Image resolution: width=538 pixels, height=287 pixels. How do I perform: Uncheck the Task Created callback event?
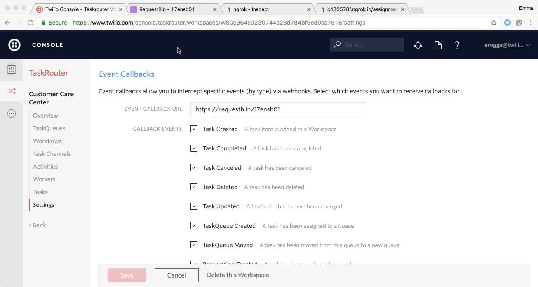pos(194,129)
